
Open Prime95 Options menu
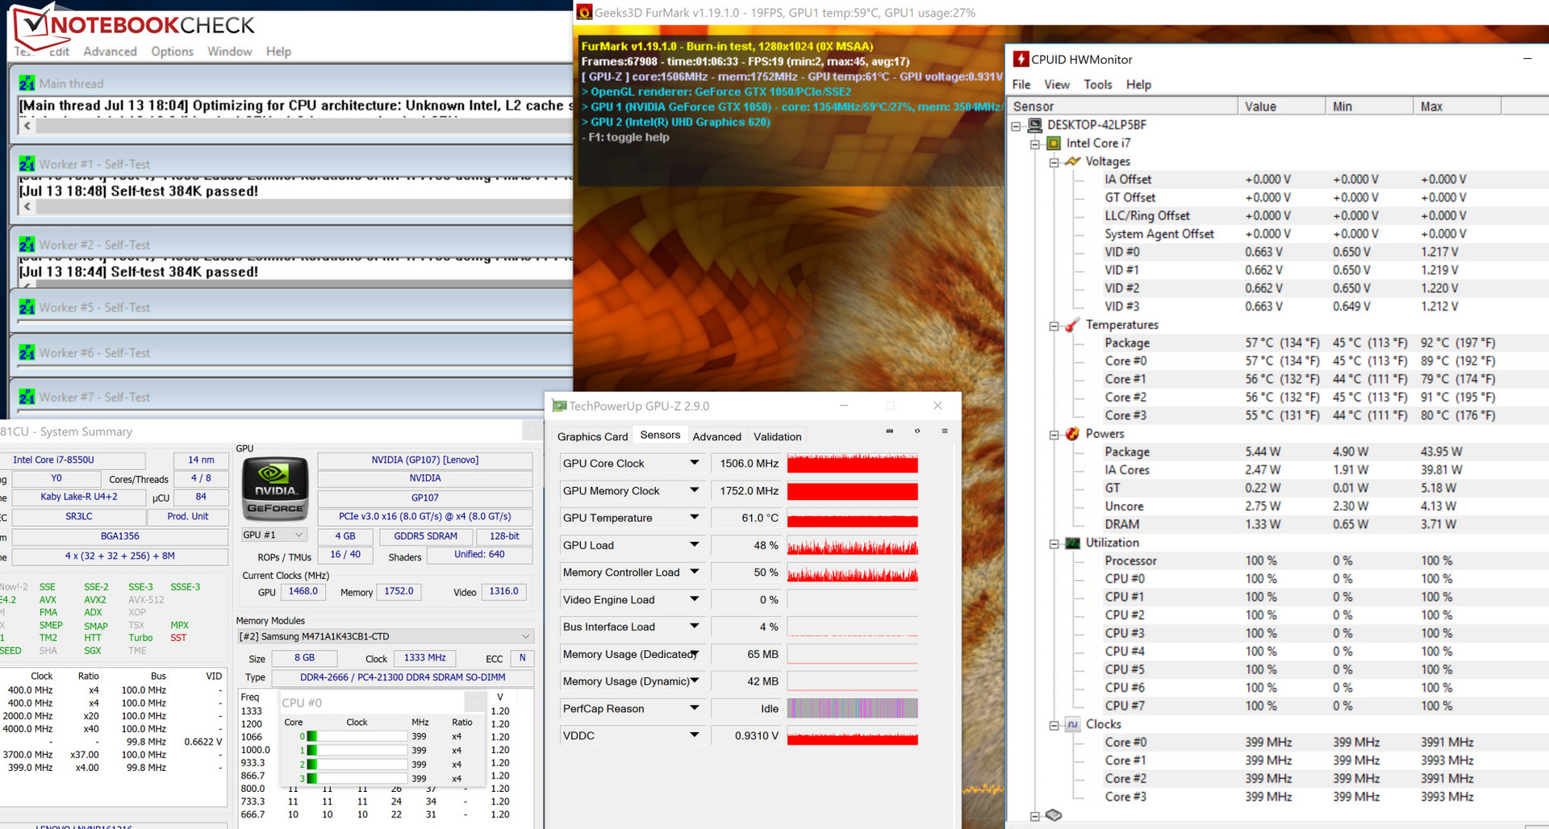pyautogui.click(x=172, y=52)
